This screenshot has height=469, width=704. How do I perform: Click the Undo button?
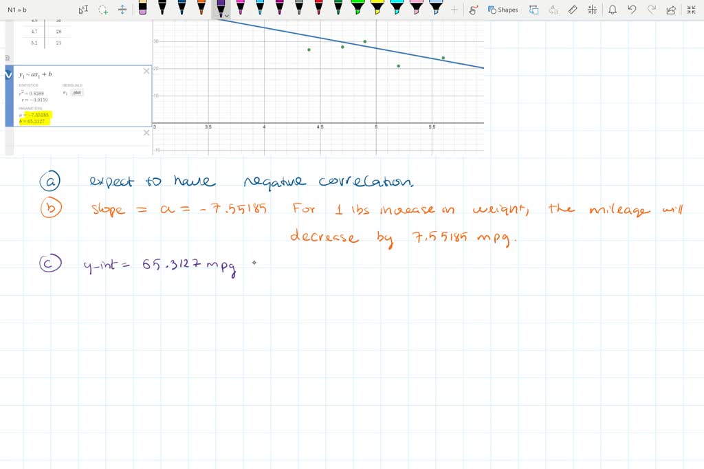633,10
